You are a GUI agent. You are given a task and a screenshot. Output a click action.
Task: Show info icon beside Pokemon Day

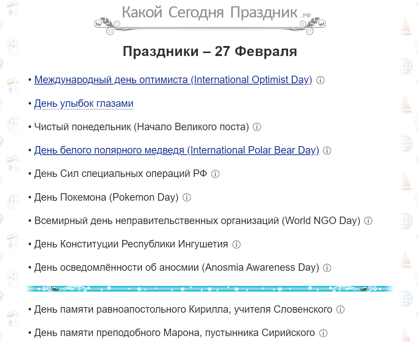(187, 198)
